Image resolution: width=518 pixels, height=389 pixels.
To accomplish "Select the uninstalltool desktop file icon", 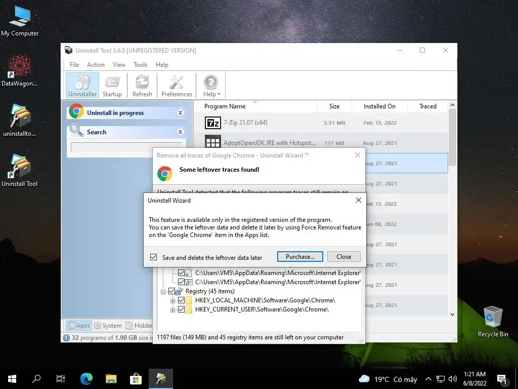I will [20, 121].
